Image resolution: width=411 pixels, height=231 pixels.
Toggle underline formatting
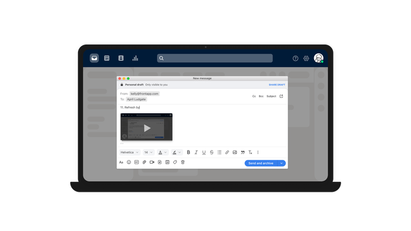pos(204,152)
